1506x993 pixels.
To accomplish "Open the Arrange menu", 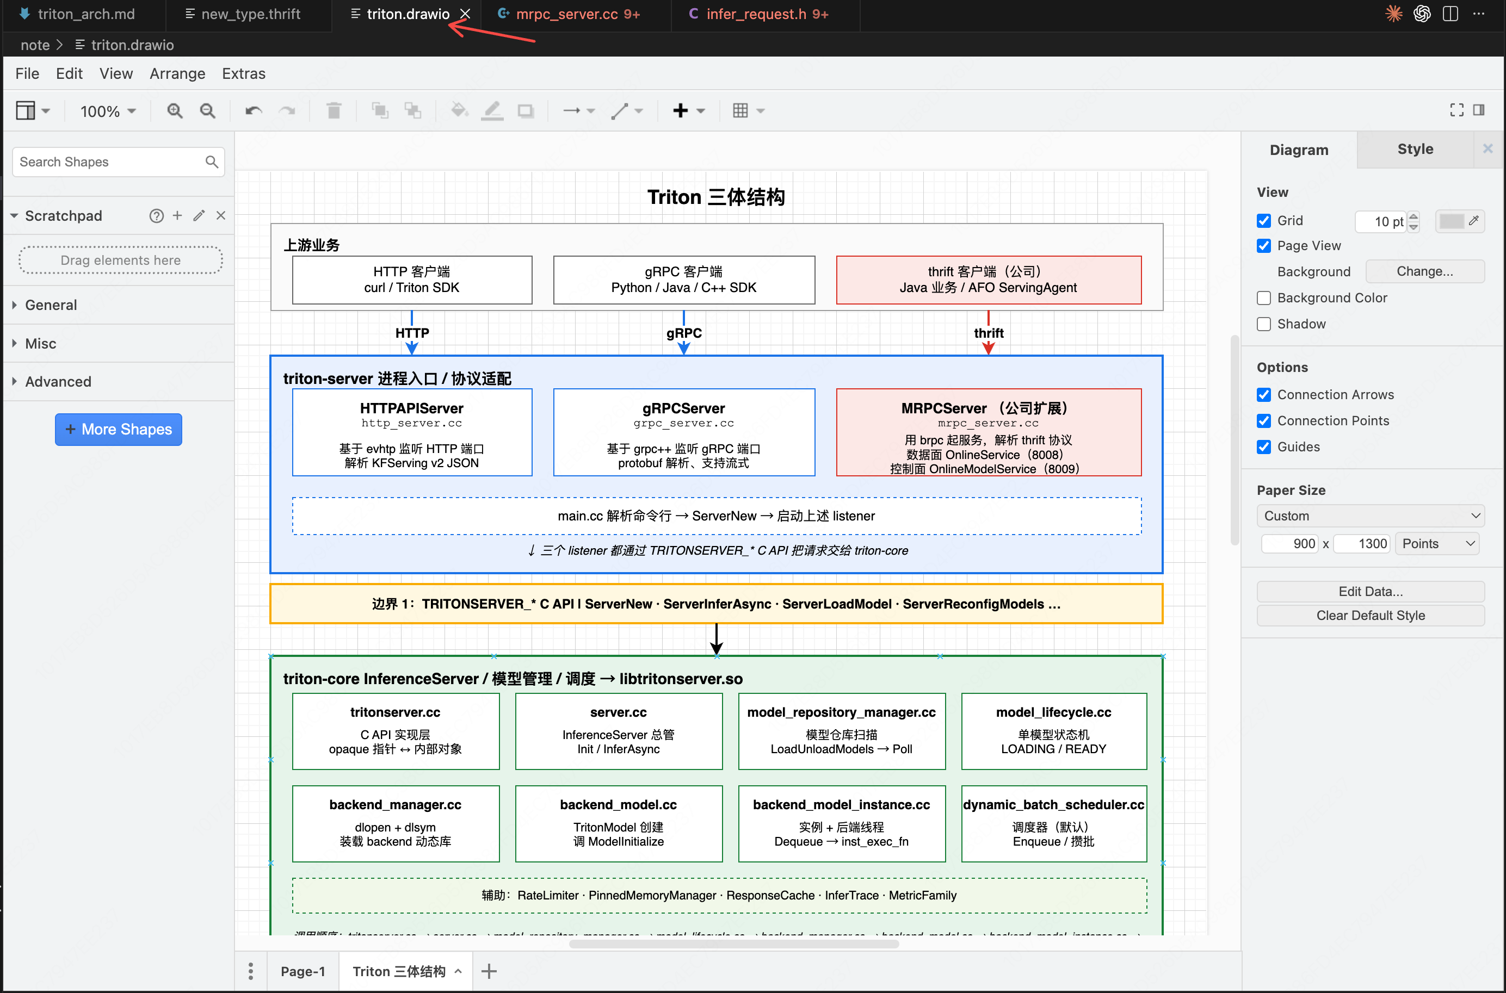I will [177, 73].
